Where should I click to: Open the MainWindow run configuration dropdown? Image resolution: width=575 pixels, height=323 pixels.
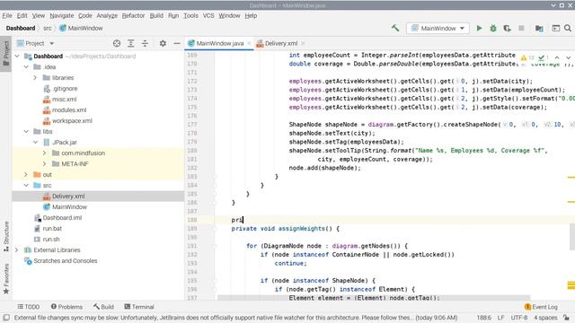pyautogui.click(x=438, y=28)
